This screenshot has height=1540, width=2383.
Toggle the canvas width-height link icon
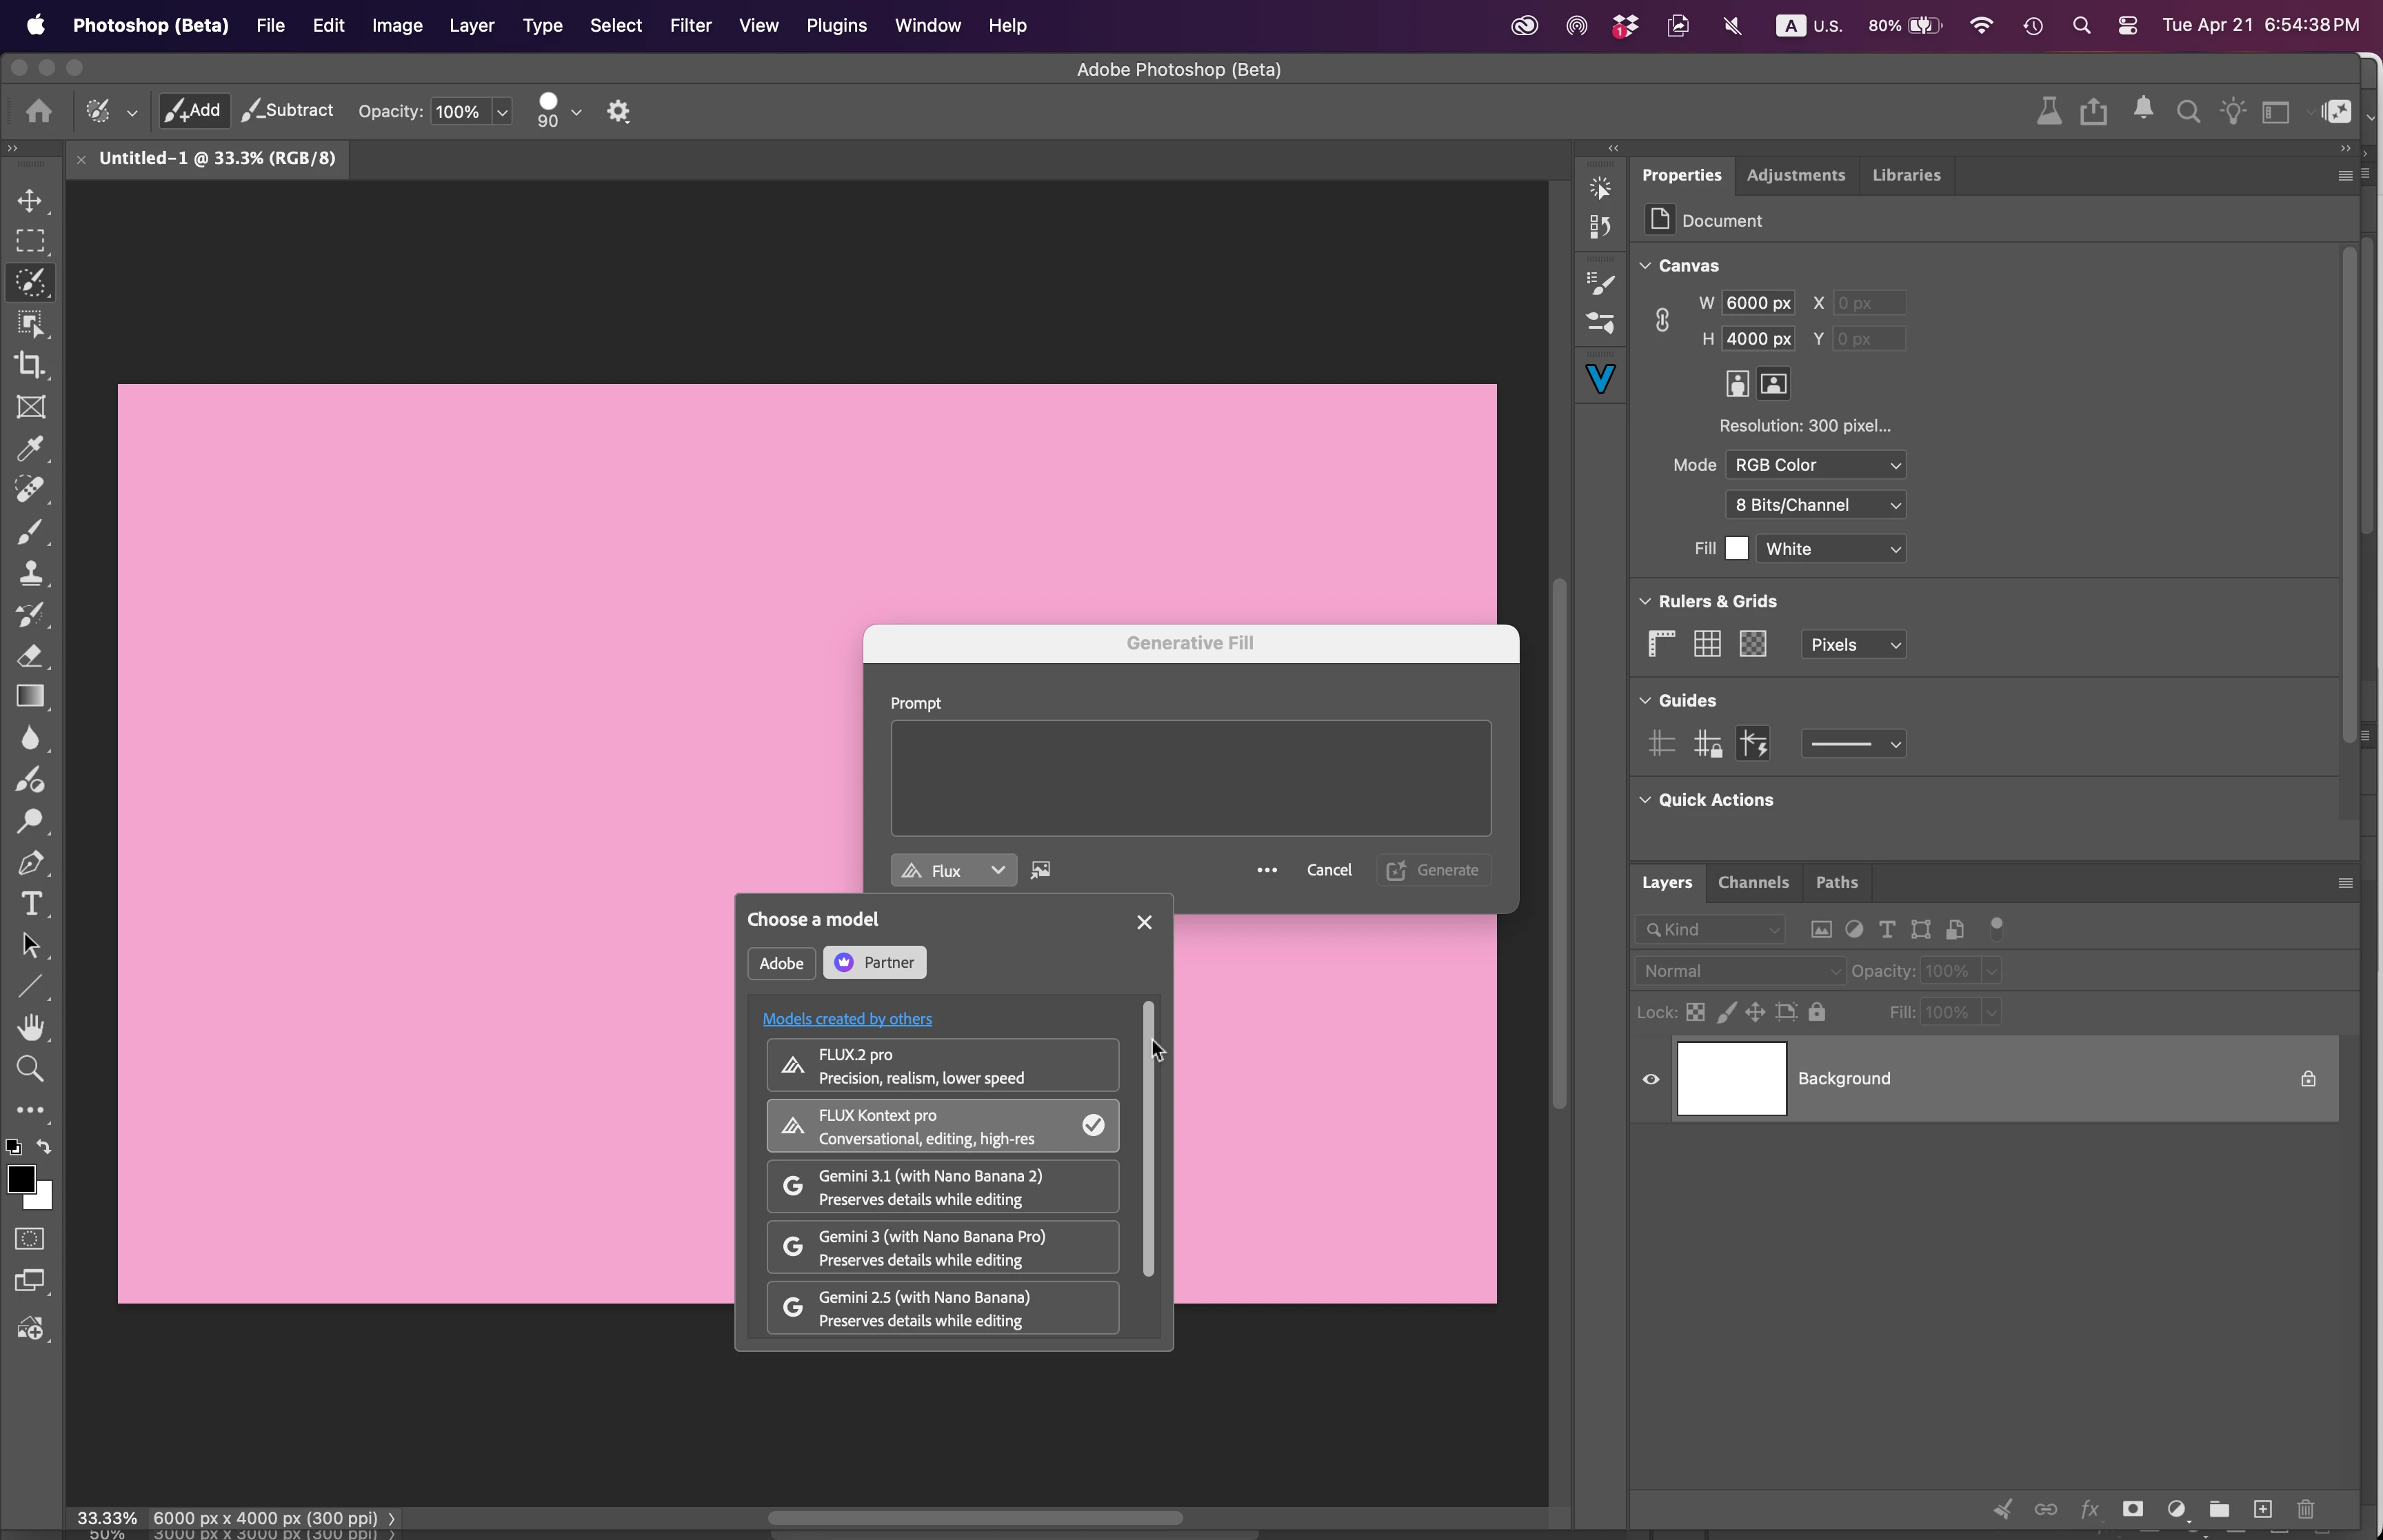click(x=1662, y=320)
